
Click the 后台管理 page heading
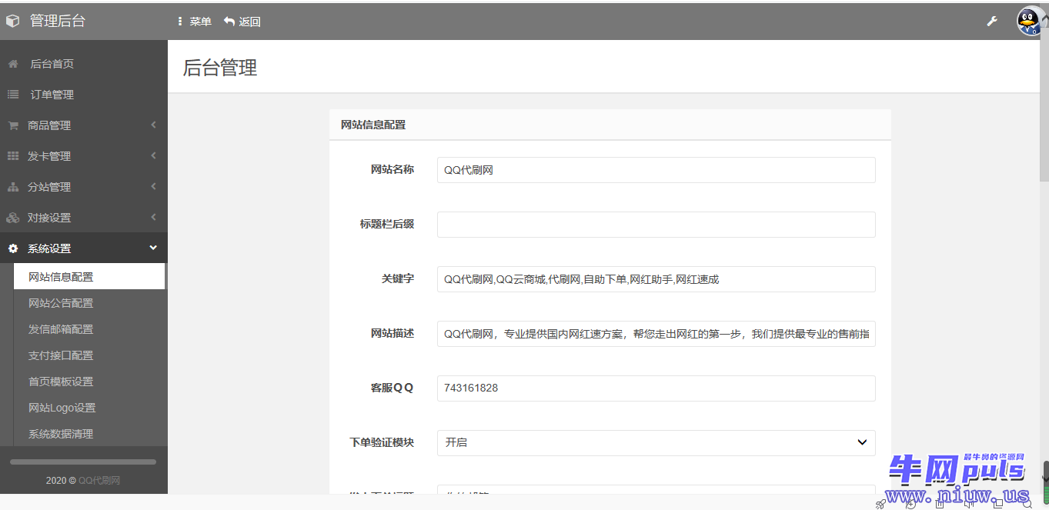click(220, 68)
